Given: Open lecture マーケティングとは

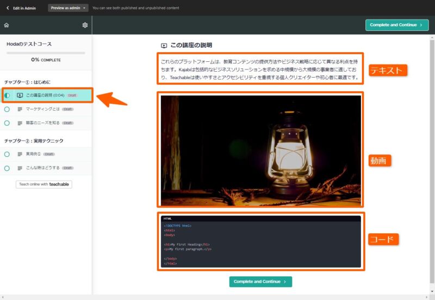Looking at the screenshot, I should [46, 109].
